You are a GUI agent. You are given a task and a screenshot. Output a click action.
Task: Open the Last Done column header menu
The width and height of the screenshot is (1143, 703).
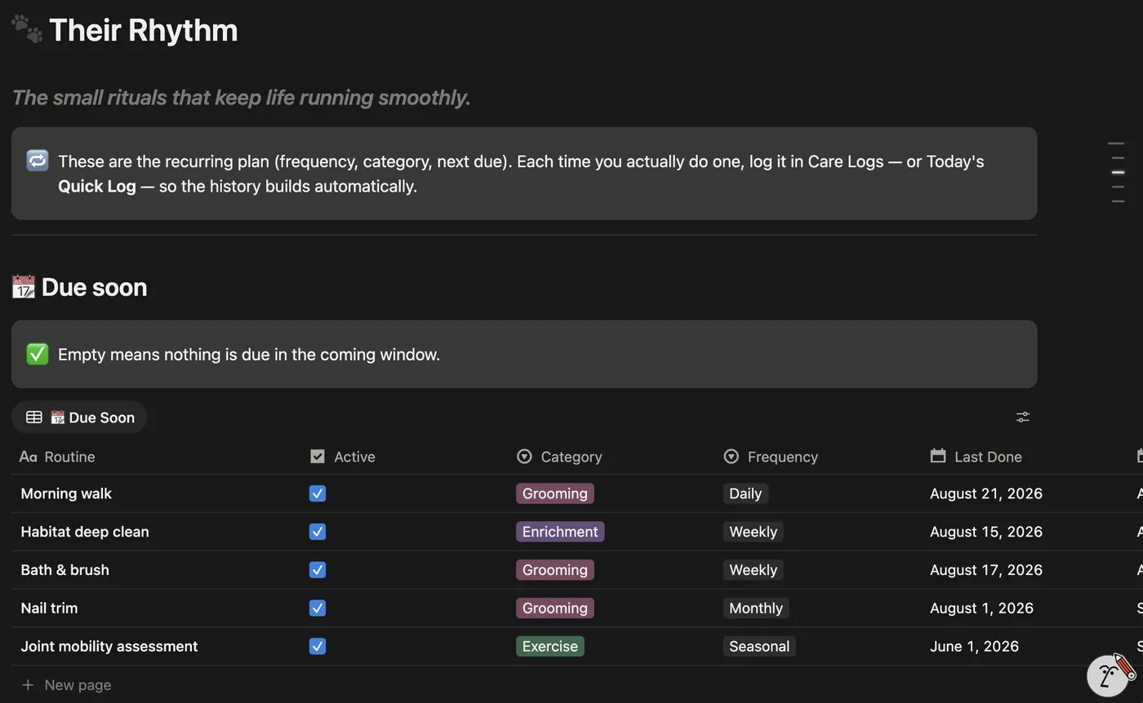pos(976,457)
